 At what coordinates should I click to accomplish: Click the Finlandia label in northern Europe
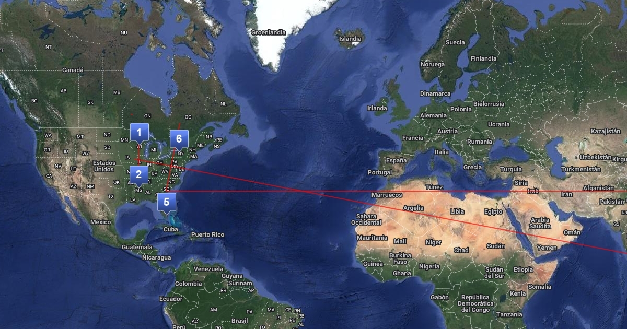[x=484, y=58]
